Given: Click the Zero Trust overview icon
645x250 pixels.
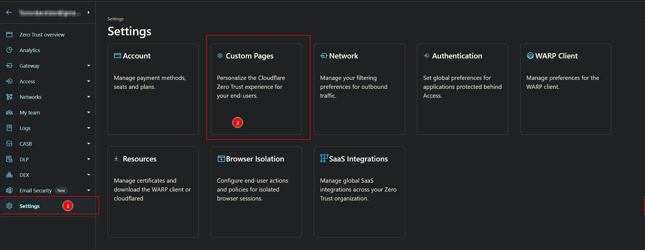Looking at the screenshot, I should point(9,35).
